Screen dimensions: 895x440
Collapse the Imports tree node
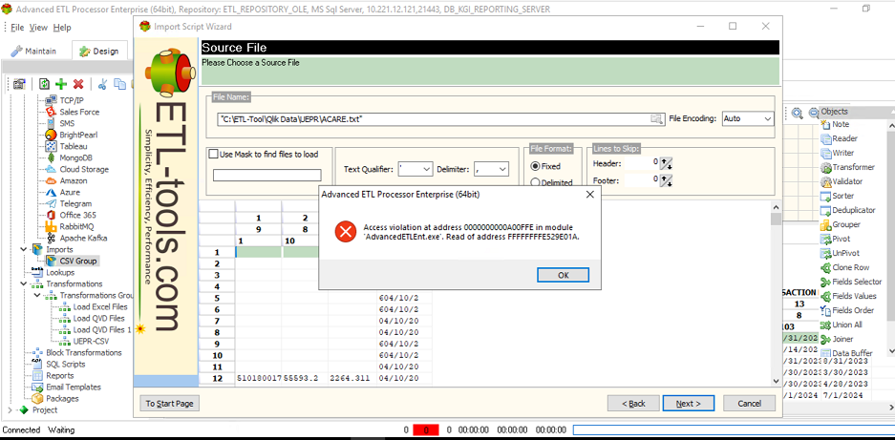click(24, 249)
